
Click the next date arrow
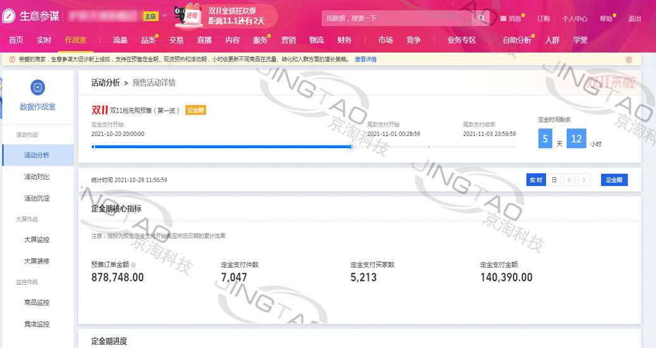tap(584, 180)
